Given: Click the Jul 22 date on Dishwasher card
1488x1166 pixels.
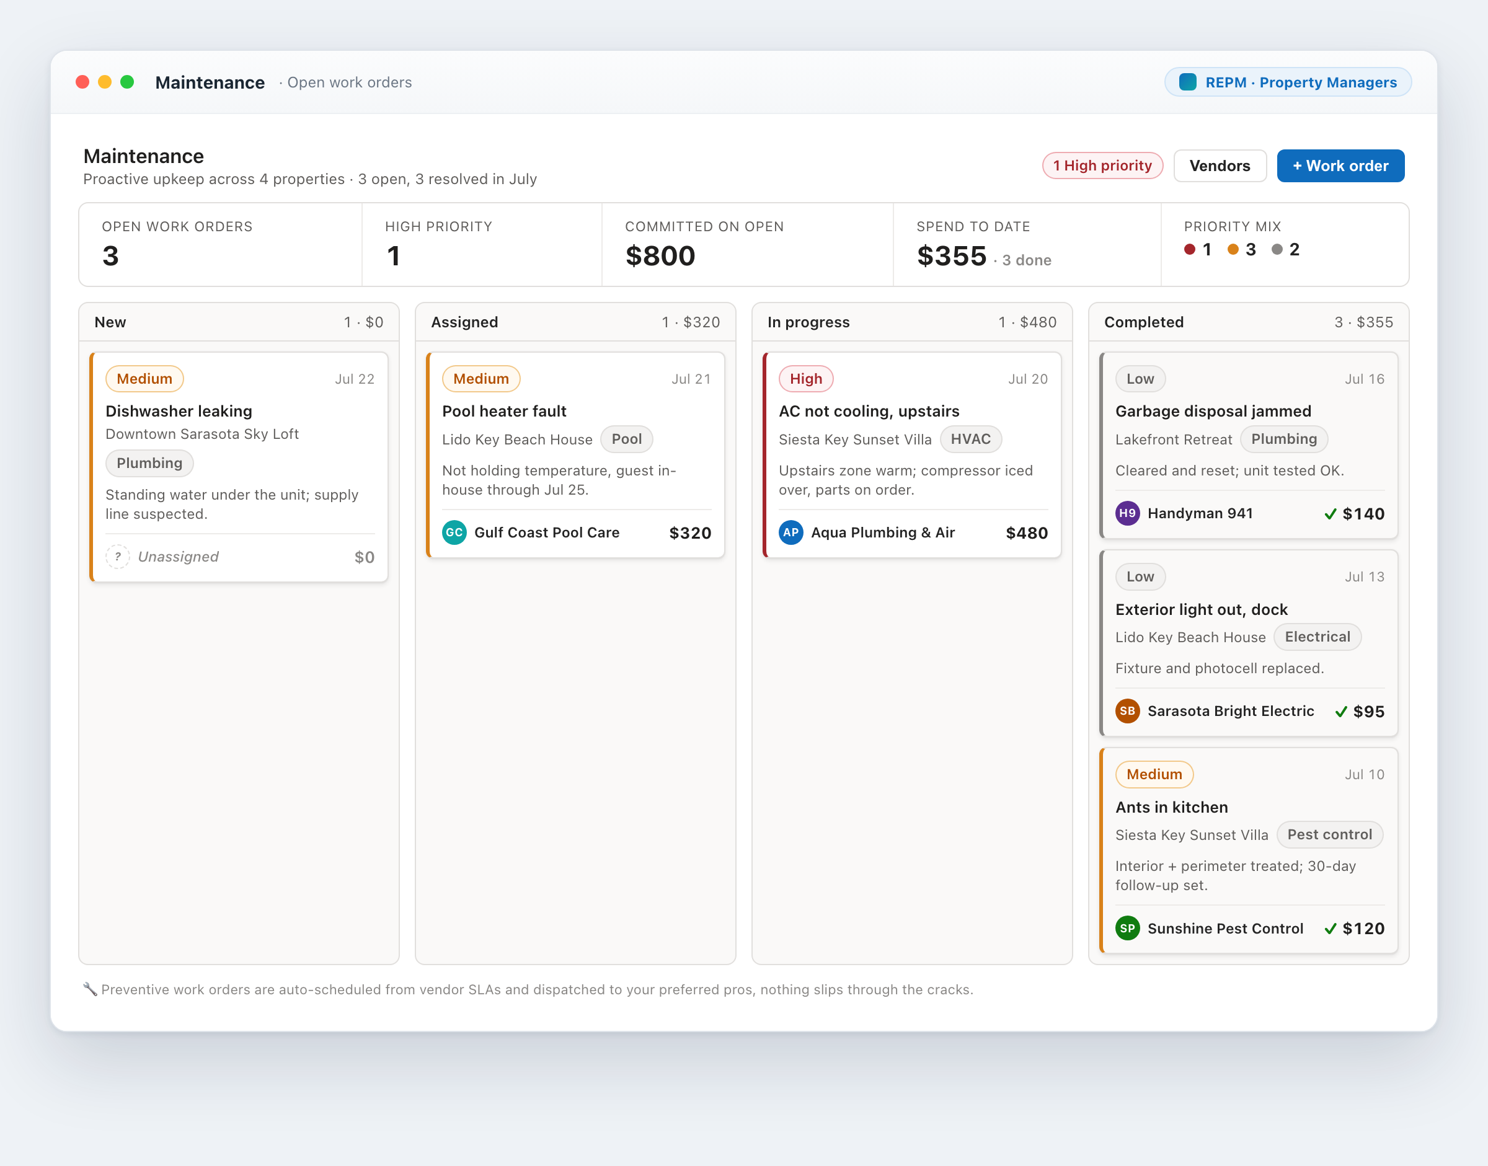Looking at the screenshot, I should click(355, 379).
